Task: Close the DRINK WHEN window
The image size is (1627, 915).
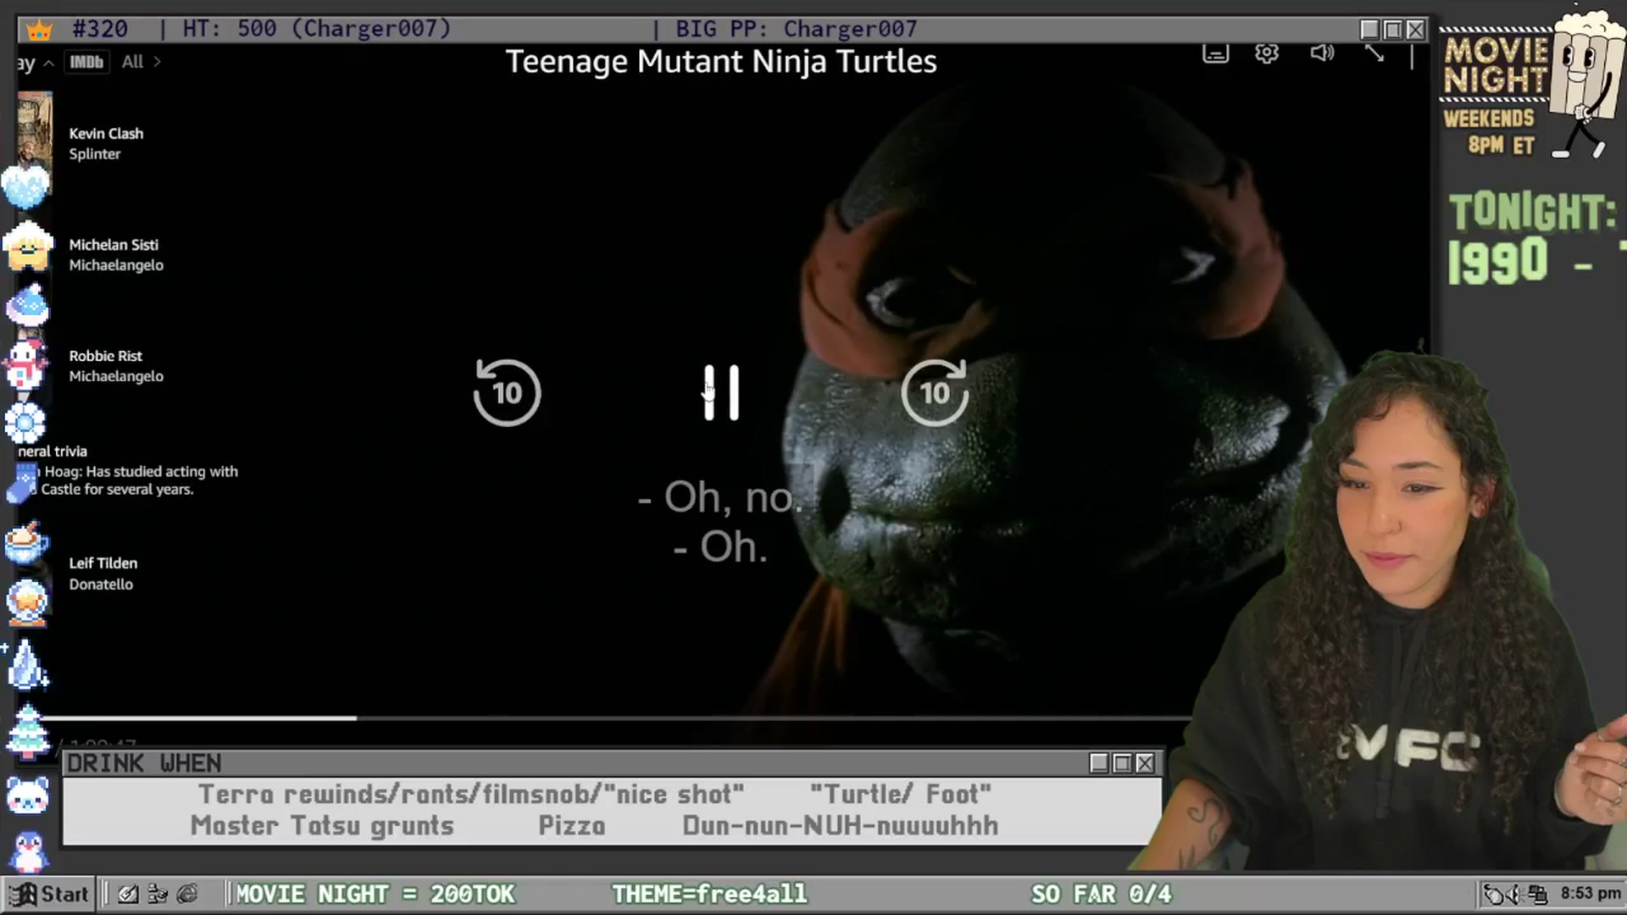Action: click(x=1145, y=763)
